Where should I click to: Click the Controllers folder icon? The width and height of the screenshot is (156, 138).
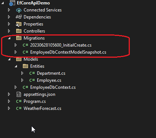click(x=19, y=31)
